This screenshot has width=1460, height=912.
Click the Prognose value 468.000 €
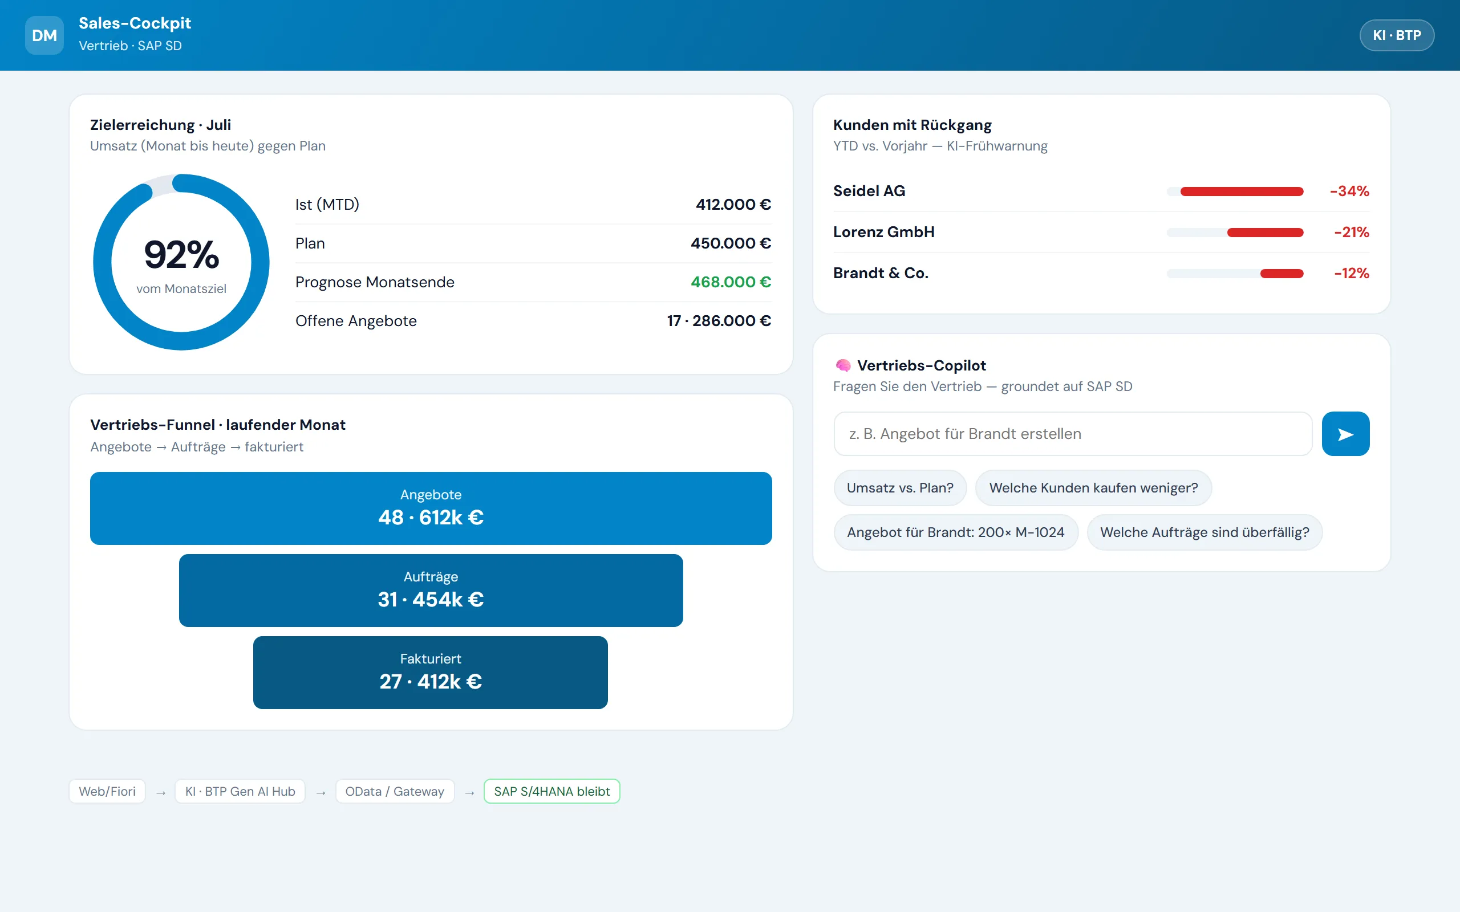[x=731, y=282]
